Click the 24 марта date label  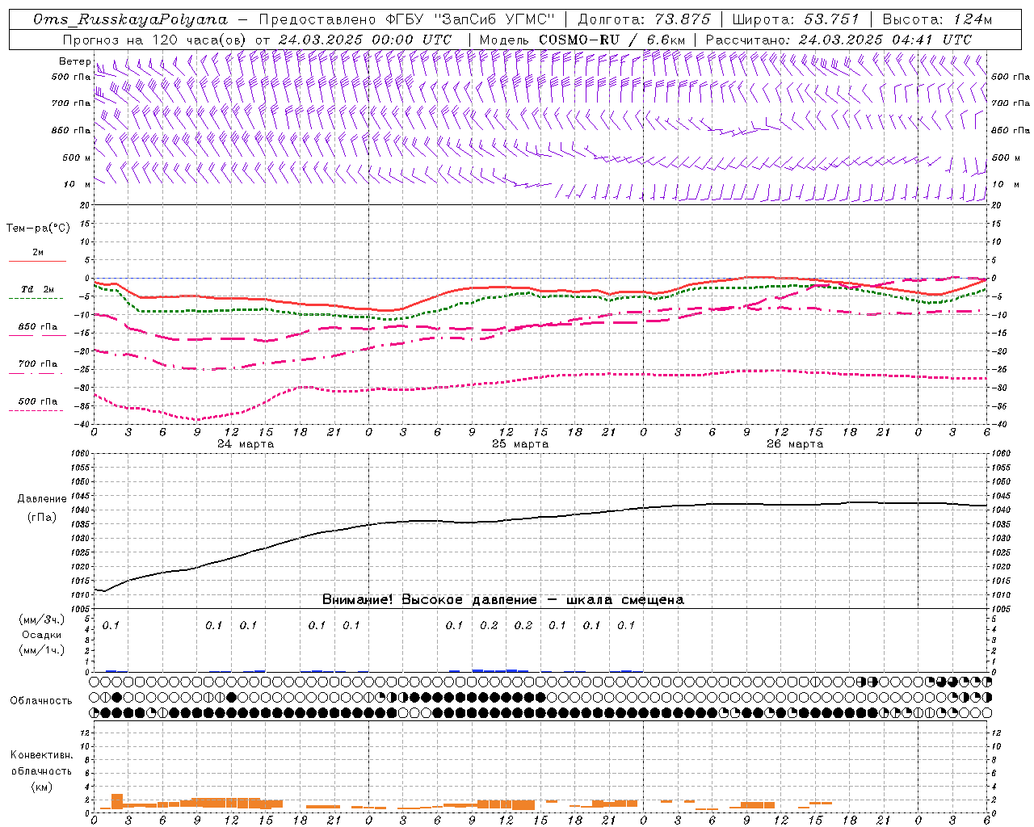246,444
